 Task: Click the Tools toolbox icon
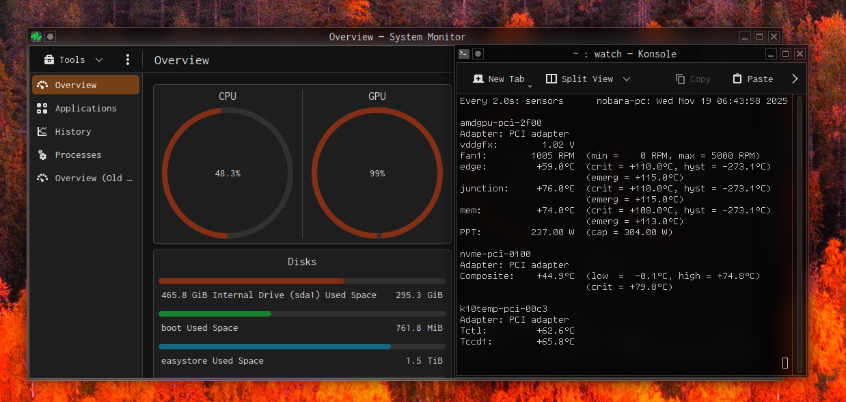click(x=49, y=59)
